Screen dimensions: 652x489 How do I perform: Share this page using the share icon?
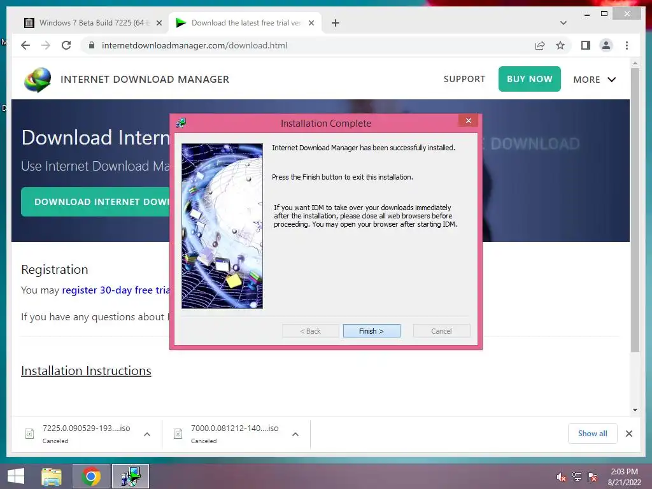point(540,45)
